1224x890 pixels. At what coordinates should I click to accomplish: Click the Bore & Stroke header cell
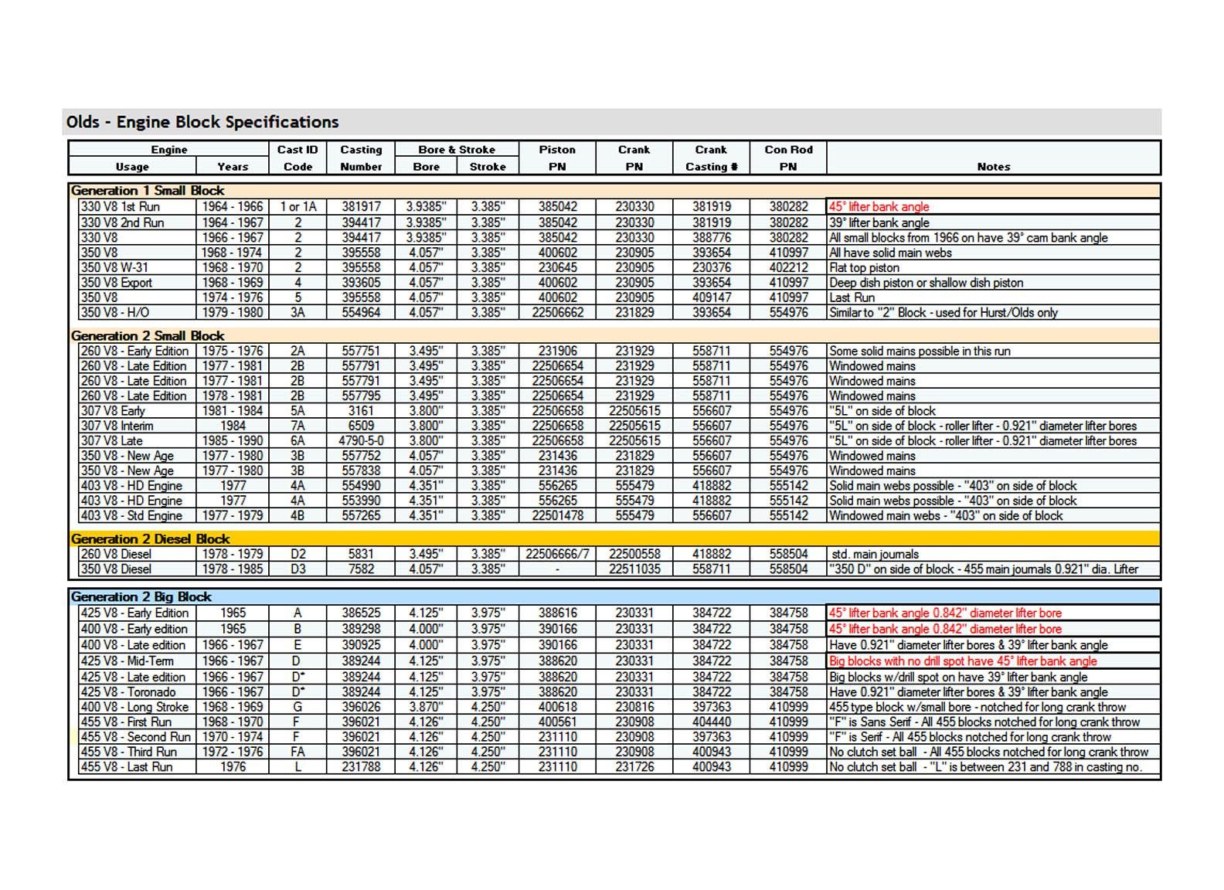coord(456,149)
